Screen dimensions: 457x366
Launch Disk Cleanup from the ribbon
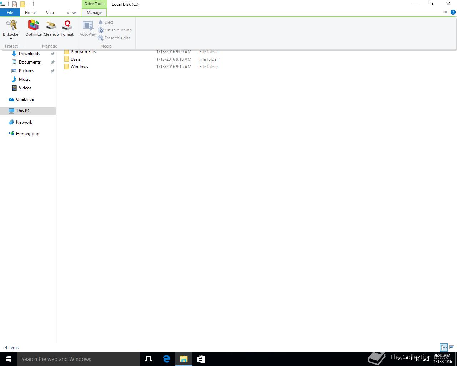point(51,28)
